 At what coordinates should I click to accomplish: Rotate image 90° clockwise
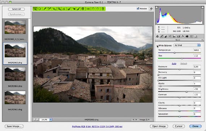pos(98,9)
